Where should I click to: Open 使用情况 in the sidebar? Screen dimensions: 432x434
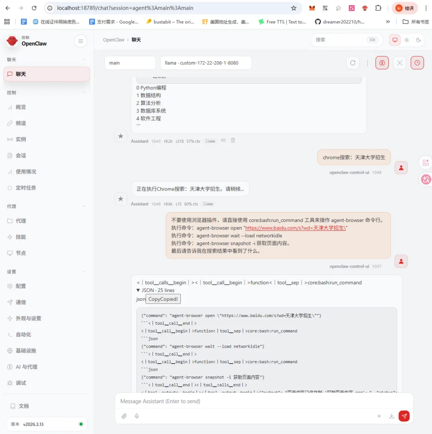(47, 172)
